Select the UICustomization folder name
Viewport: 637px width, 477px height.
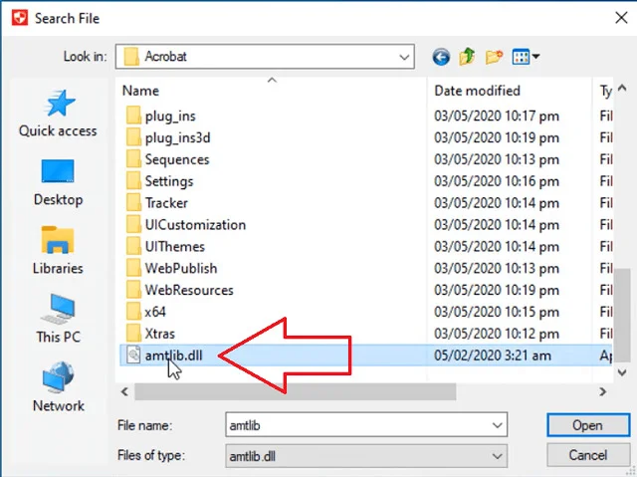coord(195,225)
